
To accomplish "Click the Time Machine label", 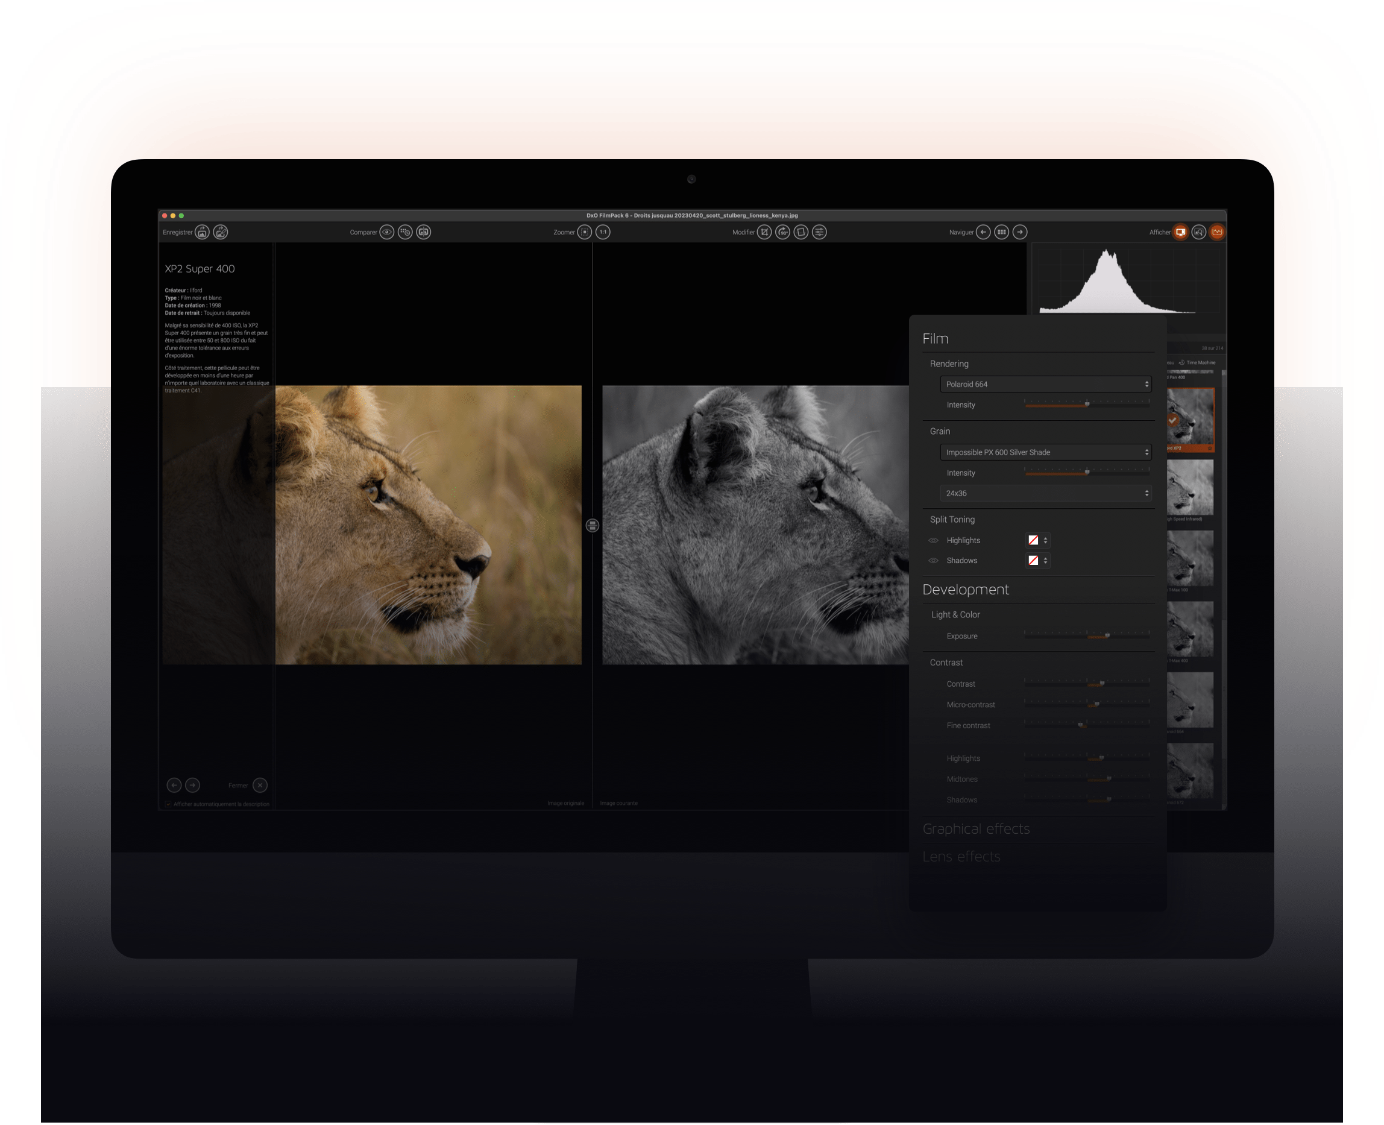I will [x=1201, y=363].
